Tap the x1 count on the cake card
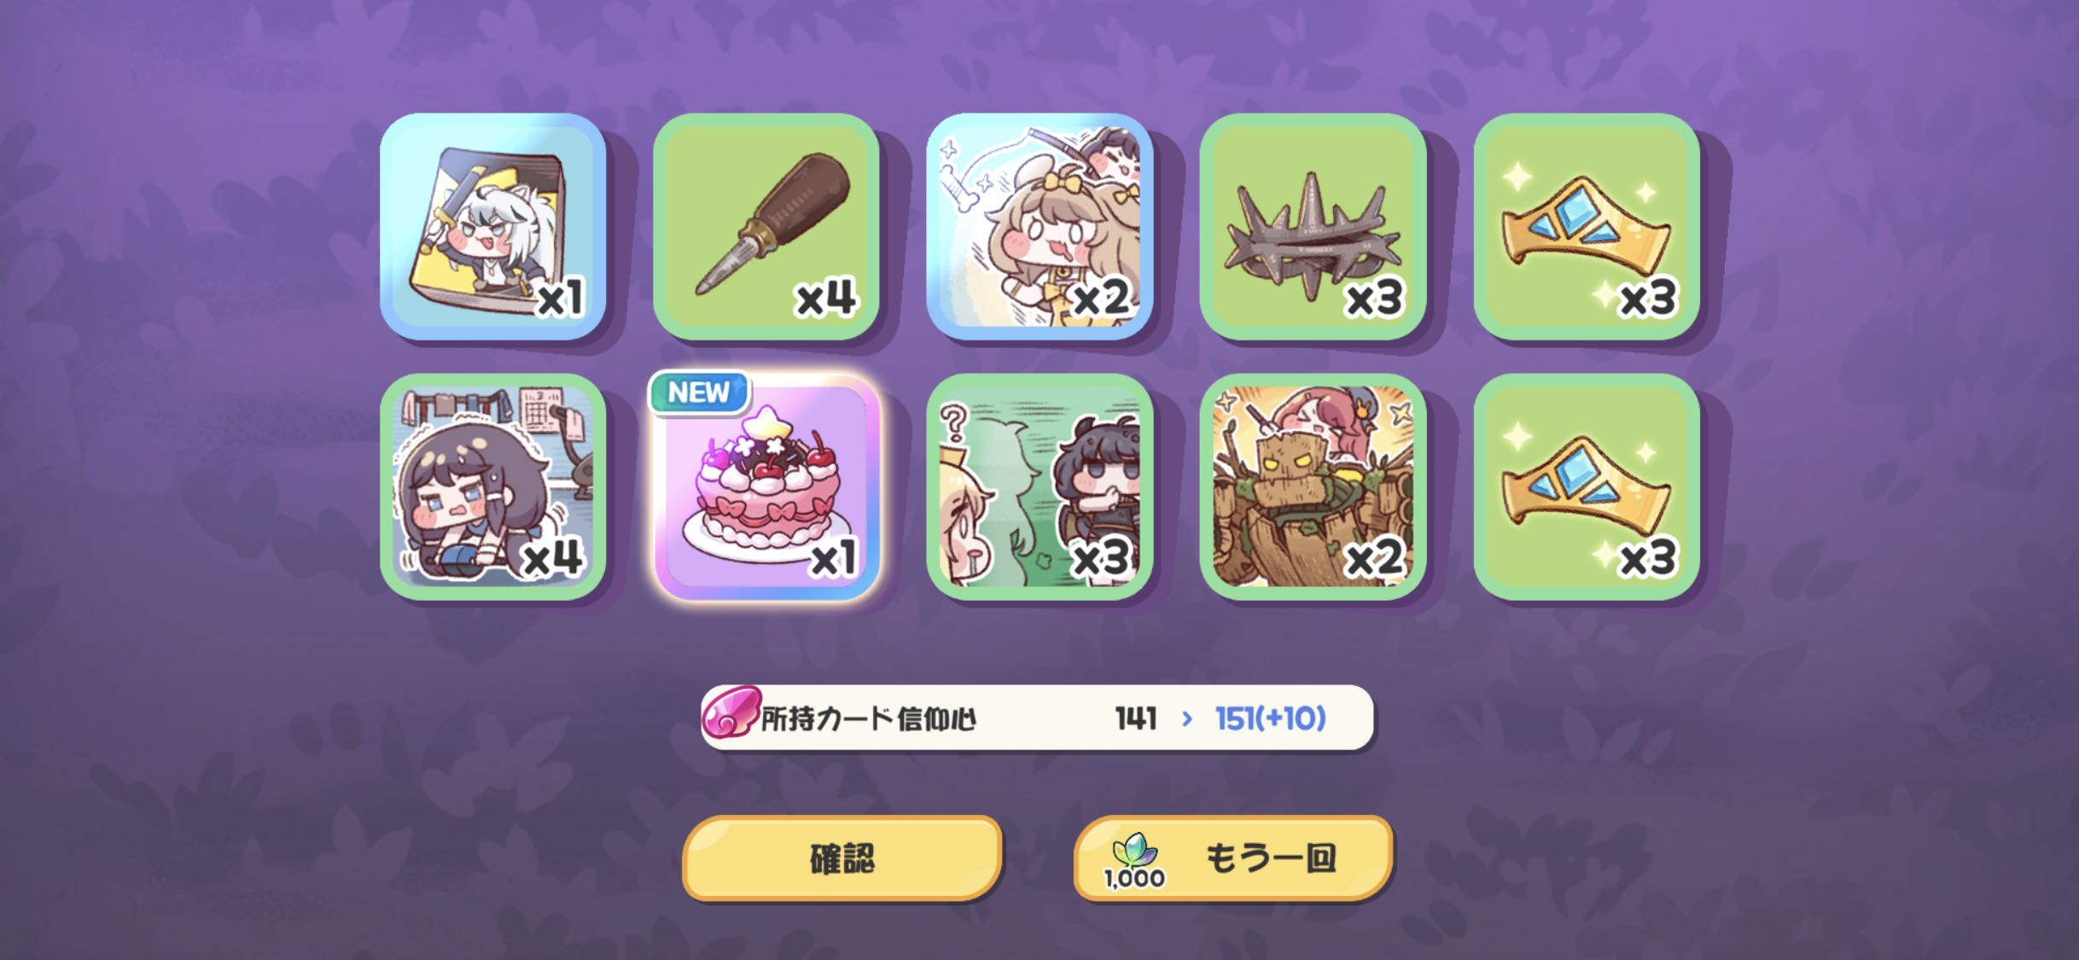 click(x=832, y=559)
